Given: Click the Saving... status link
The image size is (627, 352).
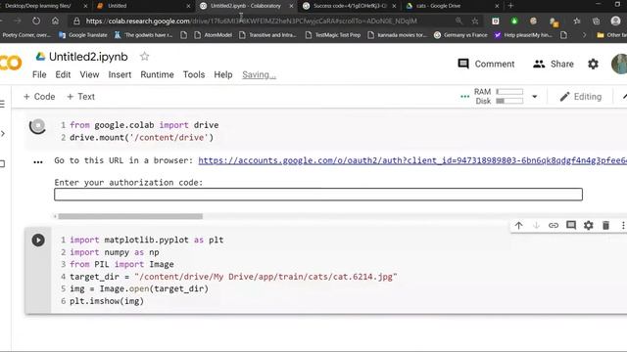Looking at the screenshot, I should click(x=259, y=74).
